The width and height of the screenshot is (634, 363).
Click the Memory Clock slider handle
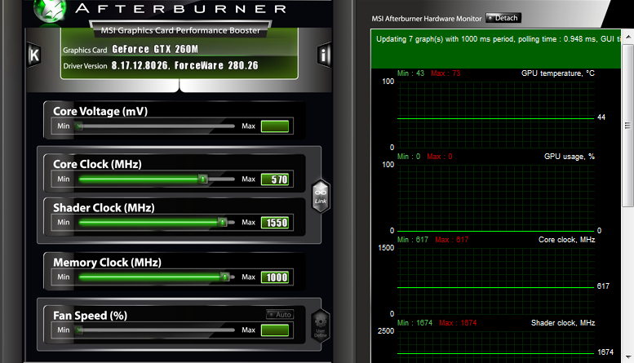click(x=225, y=277)
